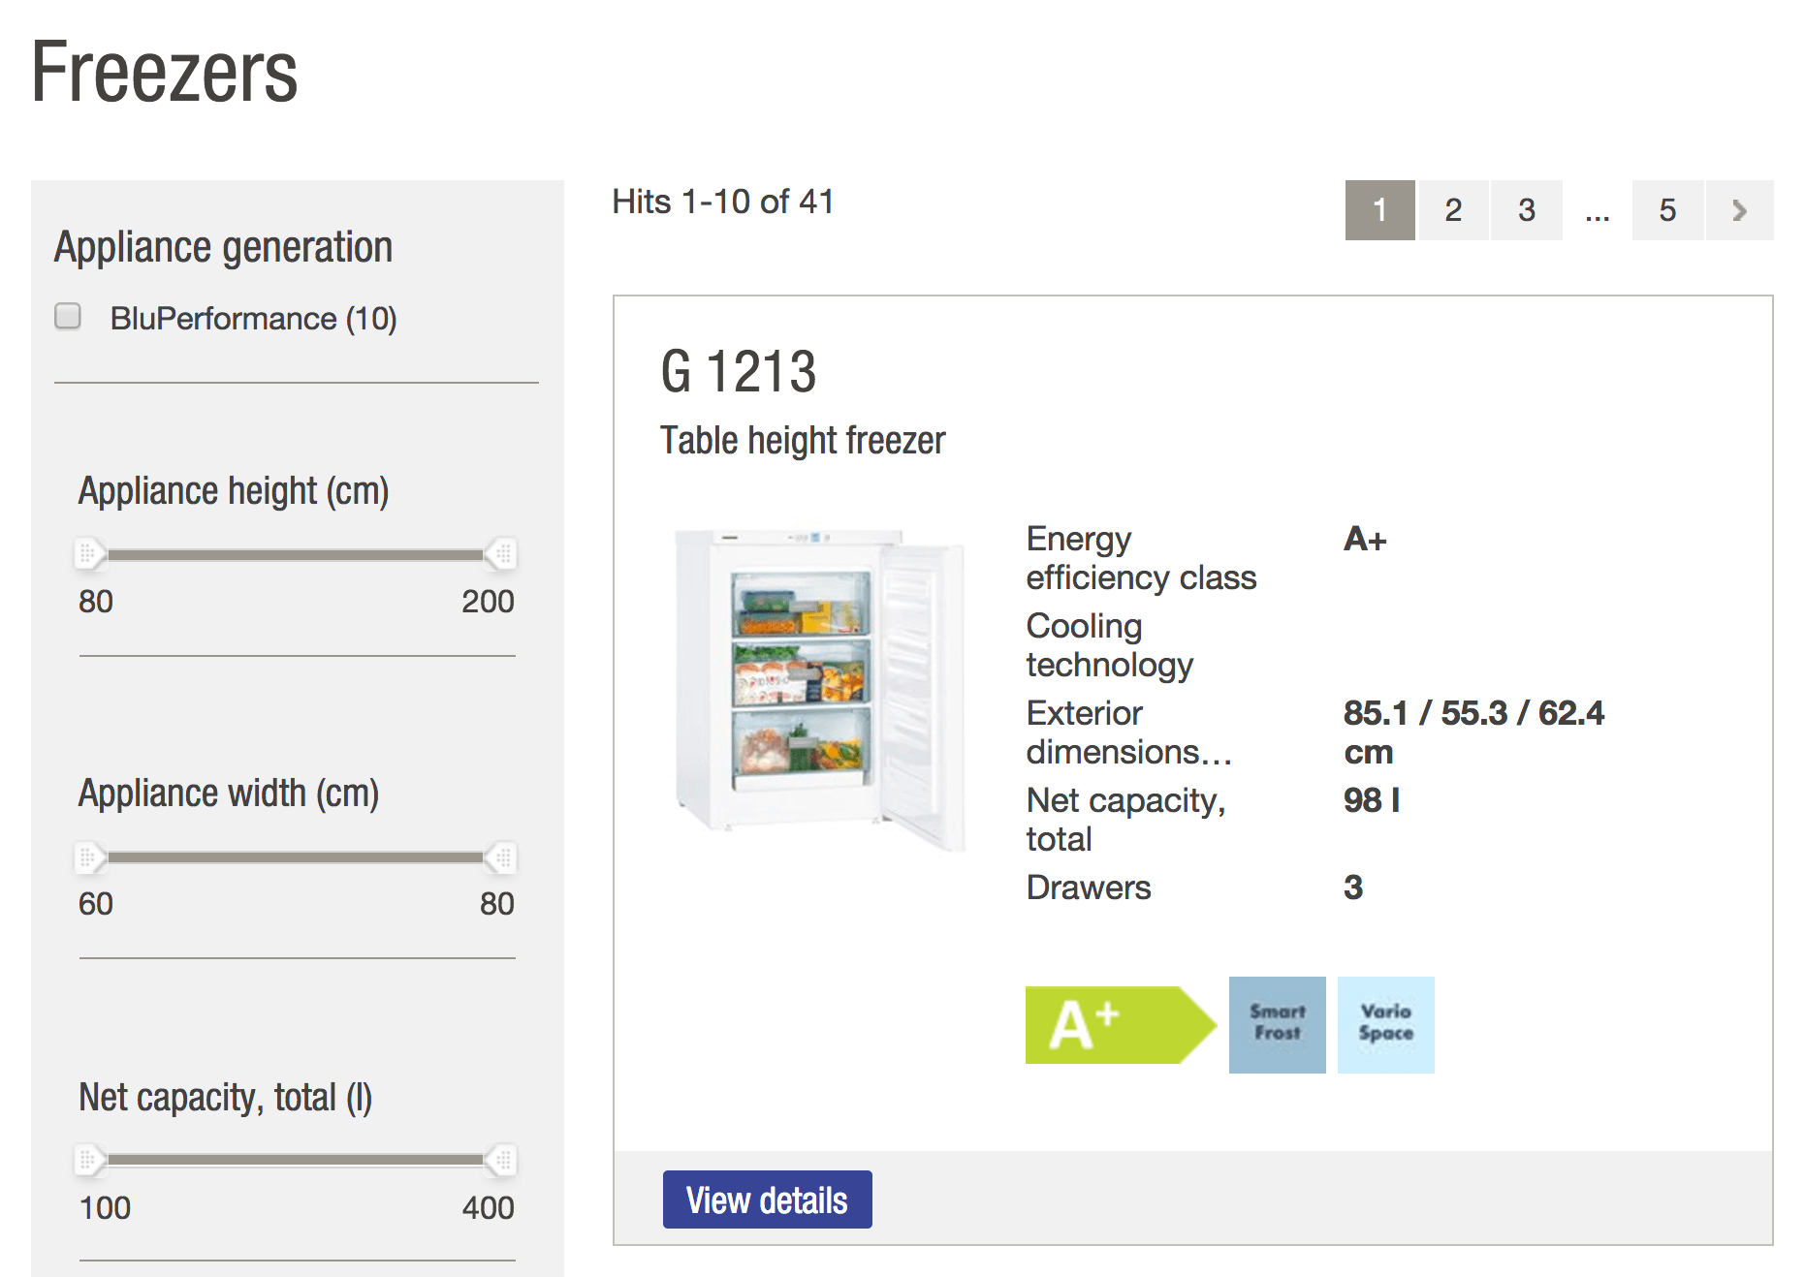Click the G 1213 freezer product image
The width and height of the screenshot is (1805, 1277).
tap(819, 688)
